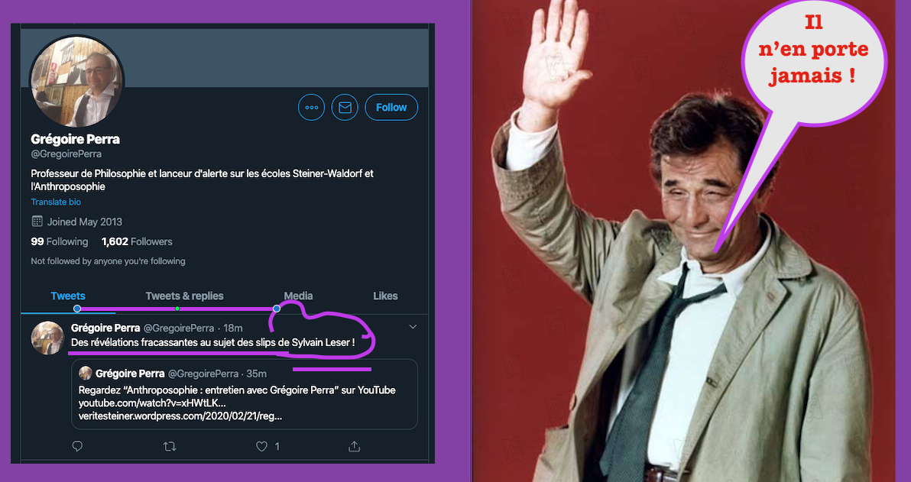Open the 99 Following list
This screenshot has height=482, width=911.
[60, 241]
